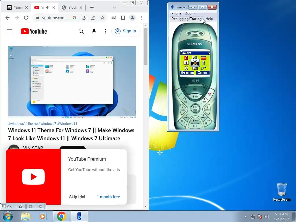Open the emulator Zoom menu
296x222 pixels.
[x=190, y=13]
